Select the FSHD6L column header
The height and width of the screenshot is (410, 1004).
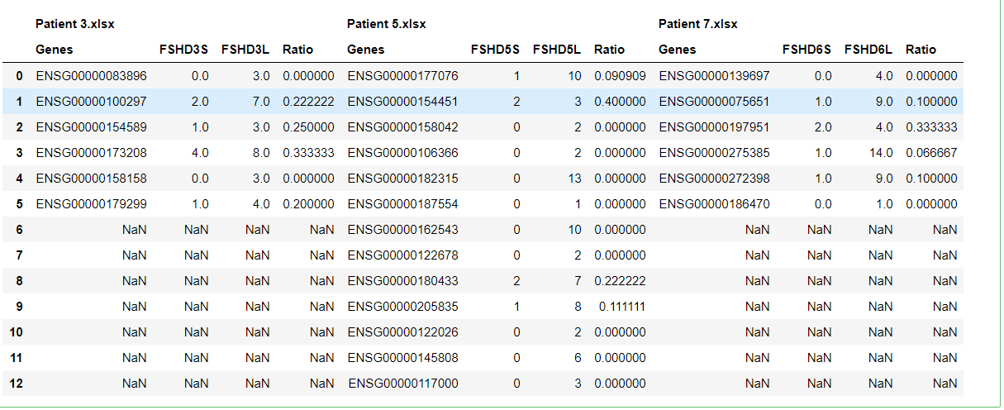click(x=868, y=50)
